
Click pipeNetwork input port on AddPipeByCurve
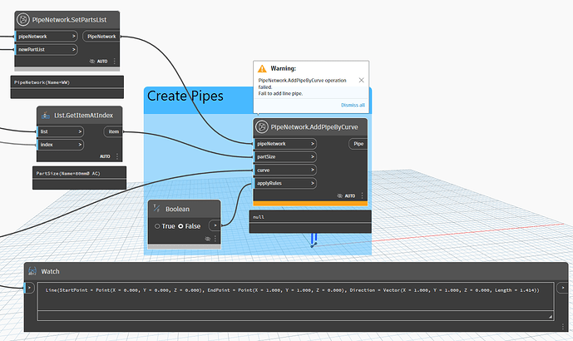285,144
